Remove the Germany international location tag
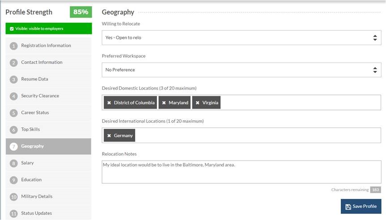Viewport: 386px width, 220px height. point(109,135)
